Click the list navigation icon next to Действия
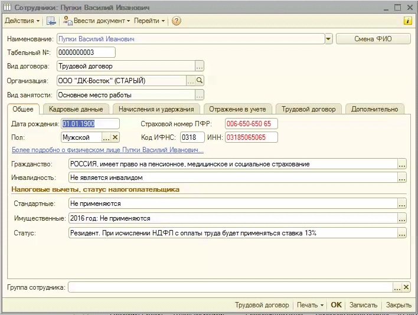The image size is (418, 315). coord(51,21)
